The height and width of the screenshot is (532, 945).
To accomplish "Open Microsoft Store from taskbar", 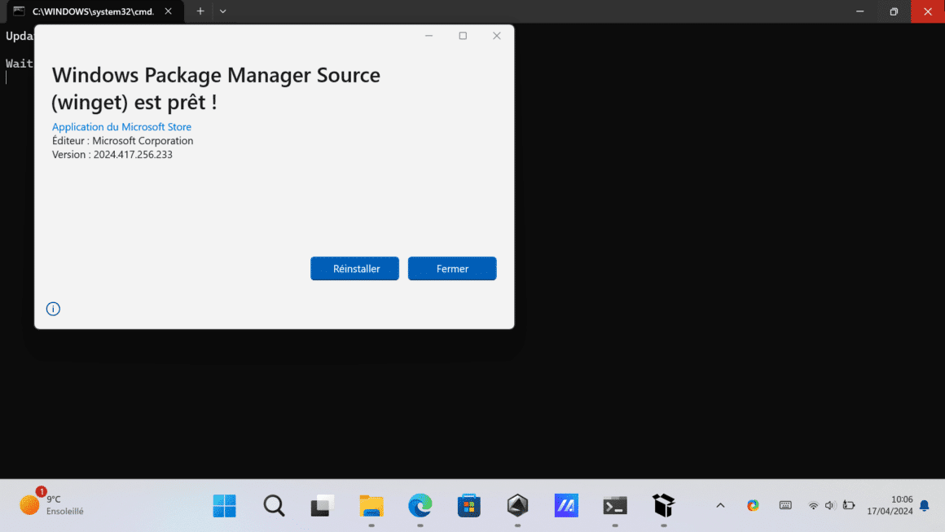I will click(469, 505).
